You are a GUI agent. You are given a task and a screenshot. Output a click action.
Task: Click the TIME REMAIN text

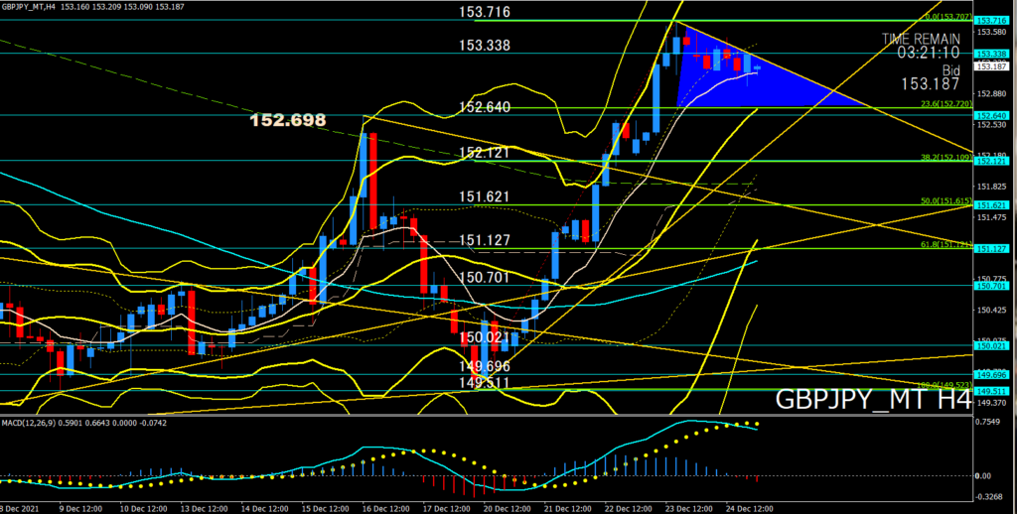921,39
